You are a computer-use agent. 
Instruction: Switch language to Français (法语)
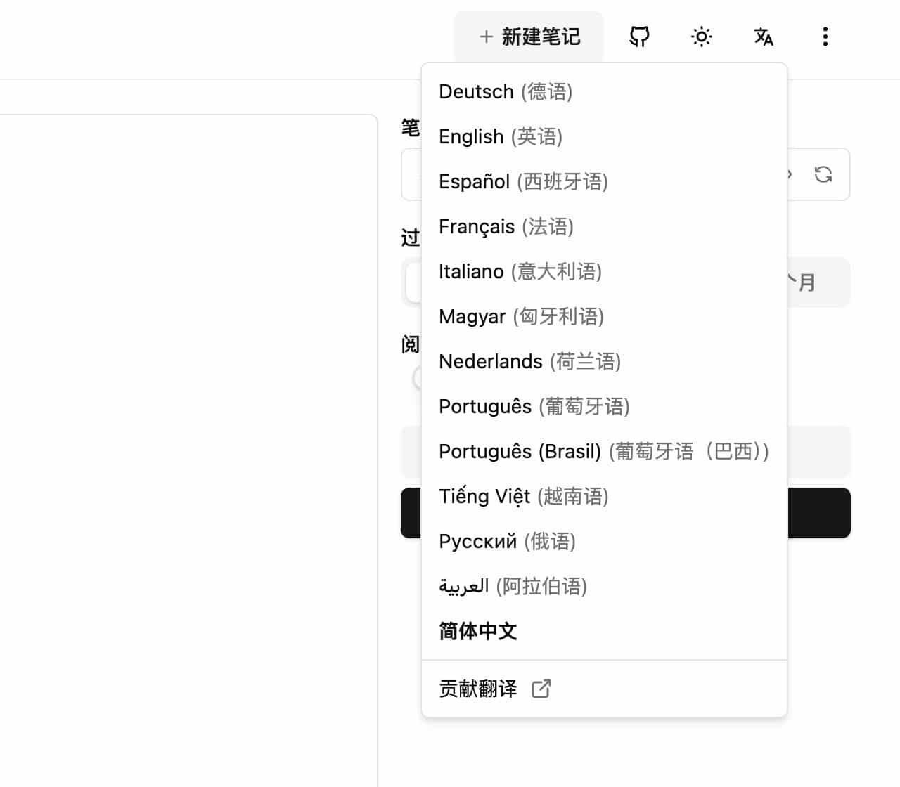(x=604, y=227)
